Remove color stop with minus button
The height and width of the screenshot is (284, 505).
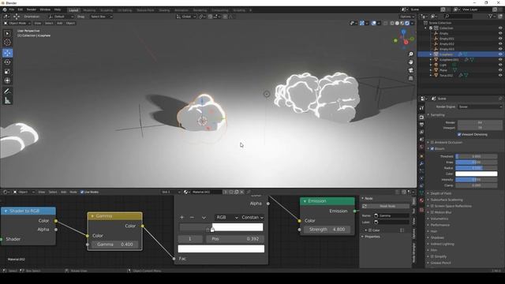[192, 218]
